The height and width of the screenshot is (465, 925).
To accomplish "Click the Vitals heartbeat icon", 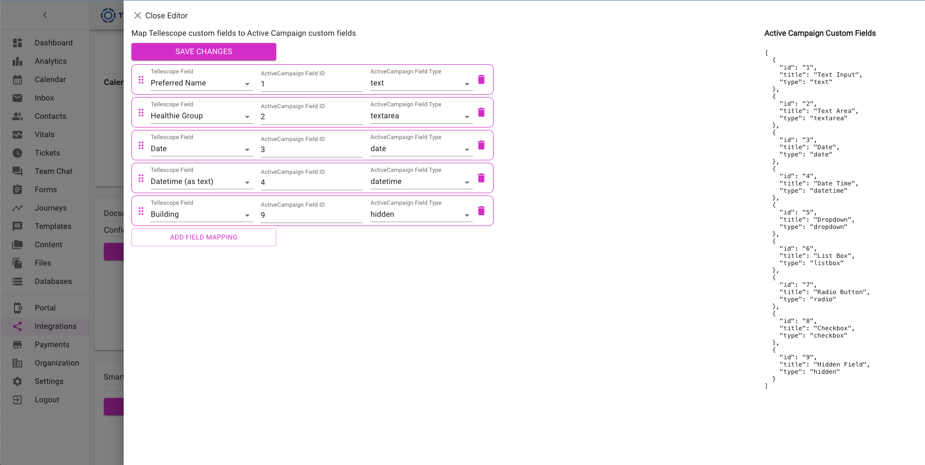I will (x=17, y=135).
